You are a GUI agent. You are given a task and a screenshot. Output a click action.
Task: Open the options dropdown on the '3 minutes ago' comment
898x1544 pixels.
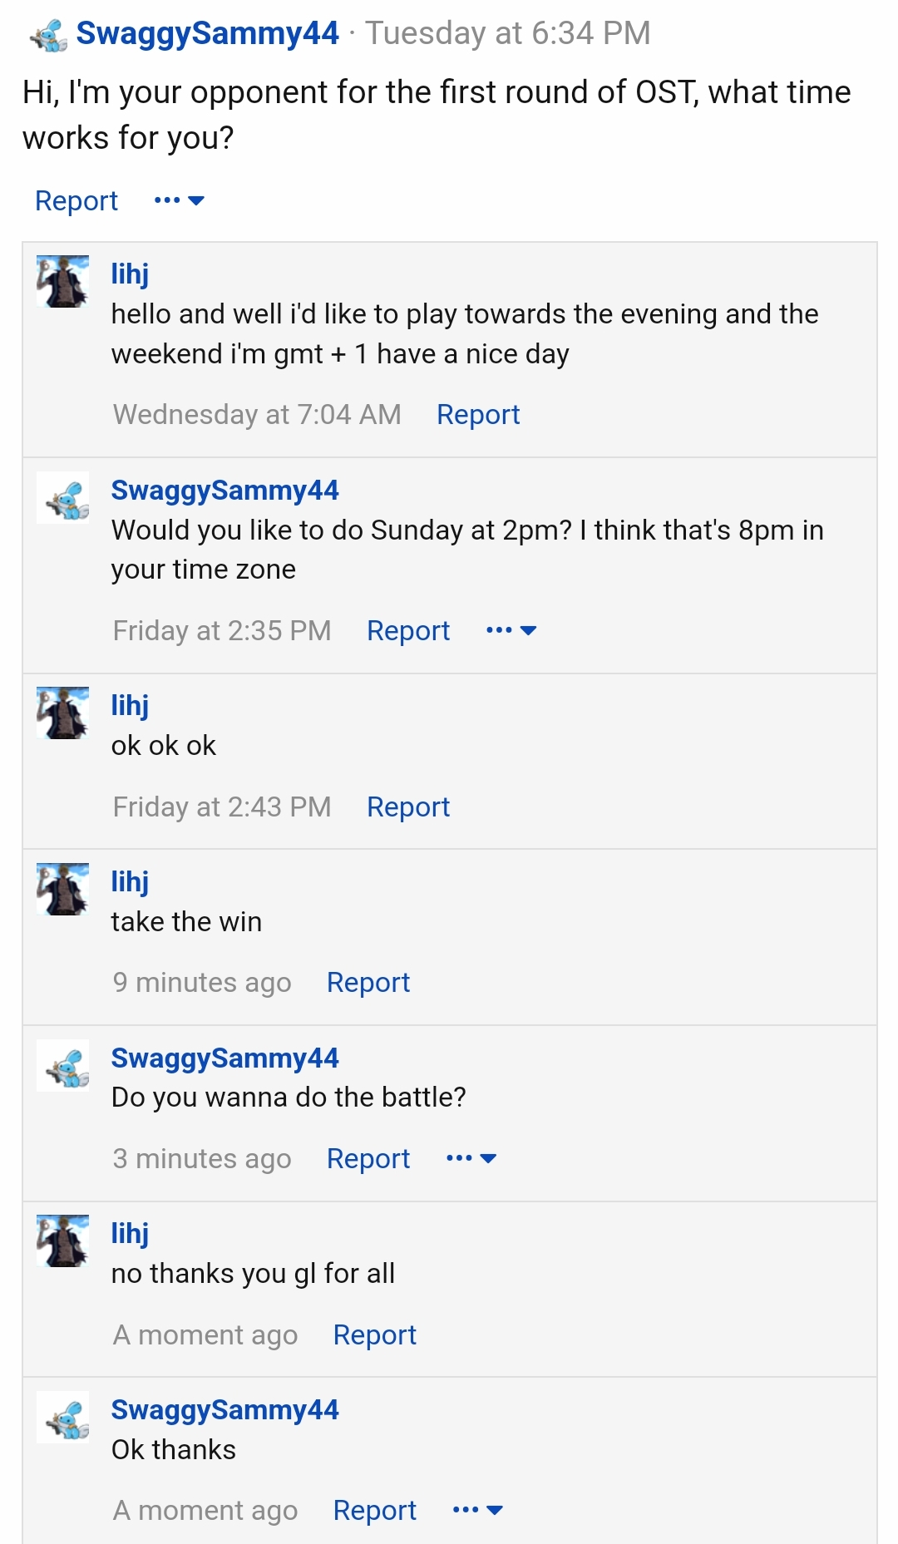click(x=471, y=1158)
